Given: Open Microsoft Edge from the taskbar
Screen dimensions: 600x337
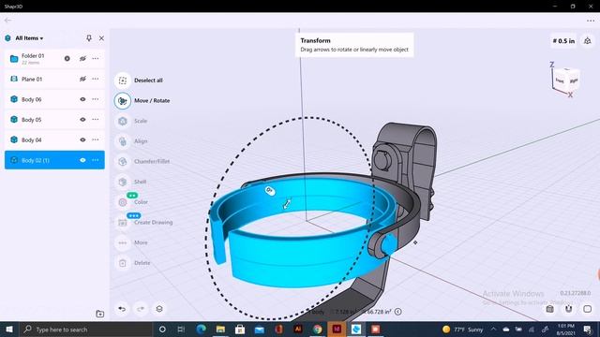Looking at the screenshot, I should 201,330.
